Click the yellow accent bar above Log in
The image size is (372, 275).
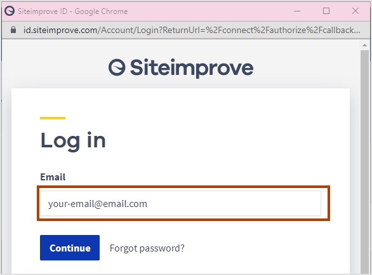pyautogui.click(x=53, y=118)
